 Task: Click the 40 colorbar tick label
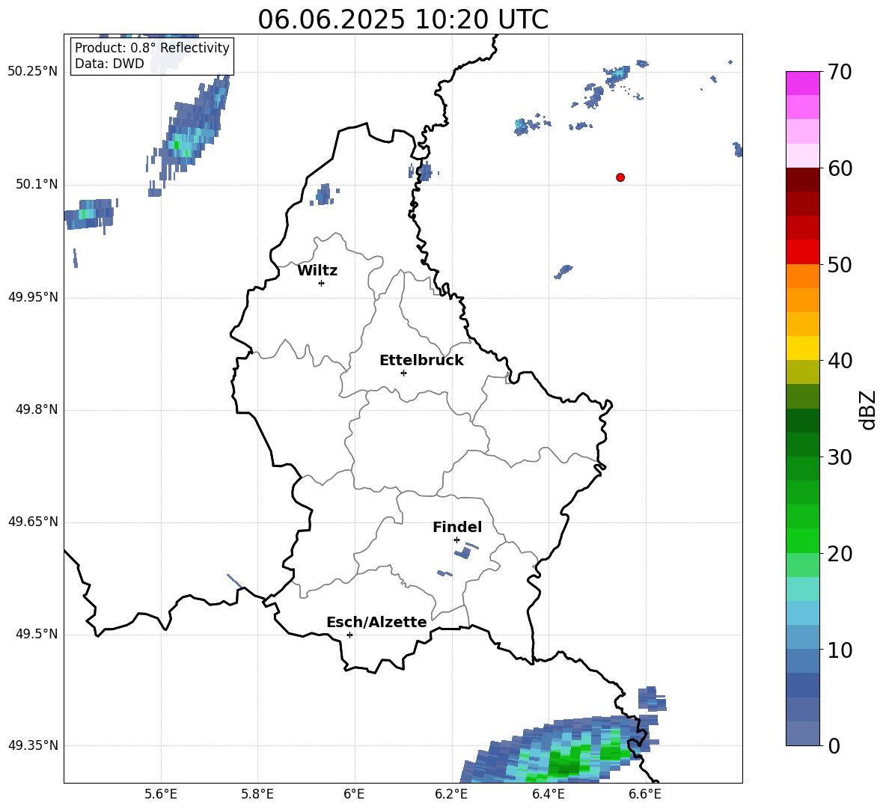click(840, 361)
